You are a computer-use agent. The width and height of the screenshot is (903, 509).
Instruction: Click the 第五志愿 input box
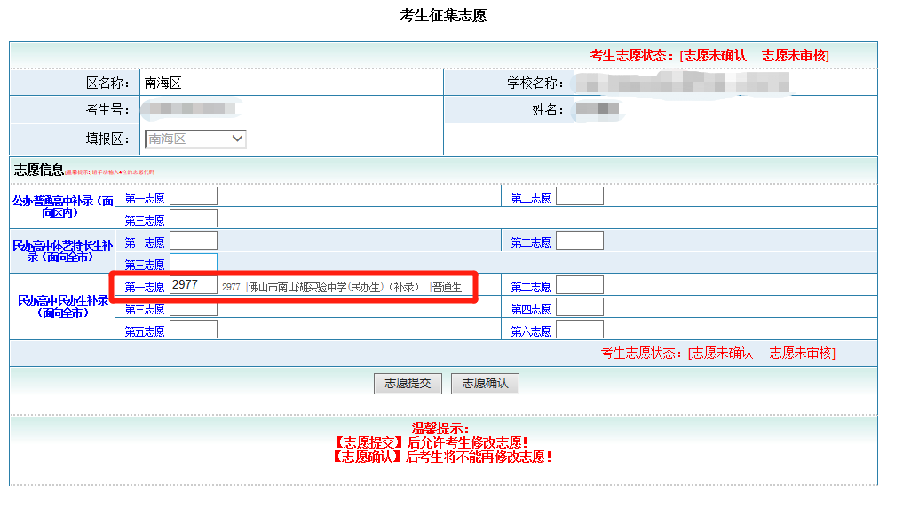(193, 330)
